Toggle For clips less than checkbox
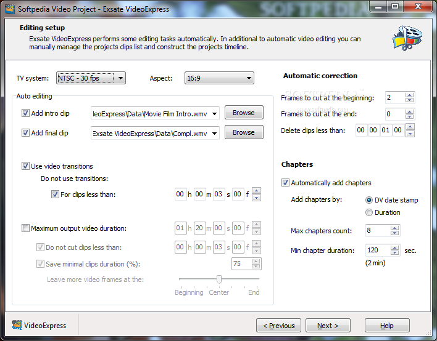Image resolution: width=437 pixels, height=341 pixels. coord(55,195)
